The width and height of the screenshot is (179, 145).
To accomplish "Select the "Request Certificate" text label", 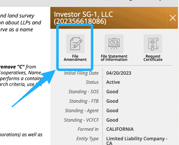I will pos(153,58).
